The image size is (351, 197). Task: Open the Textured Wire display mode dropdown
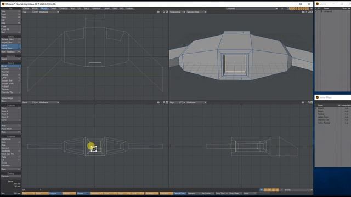coord(196,12)
